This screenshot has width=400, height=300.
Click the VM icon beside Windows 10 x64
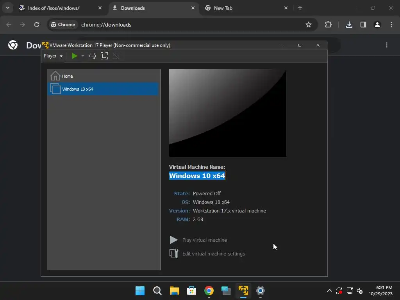pos(55,89)
